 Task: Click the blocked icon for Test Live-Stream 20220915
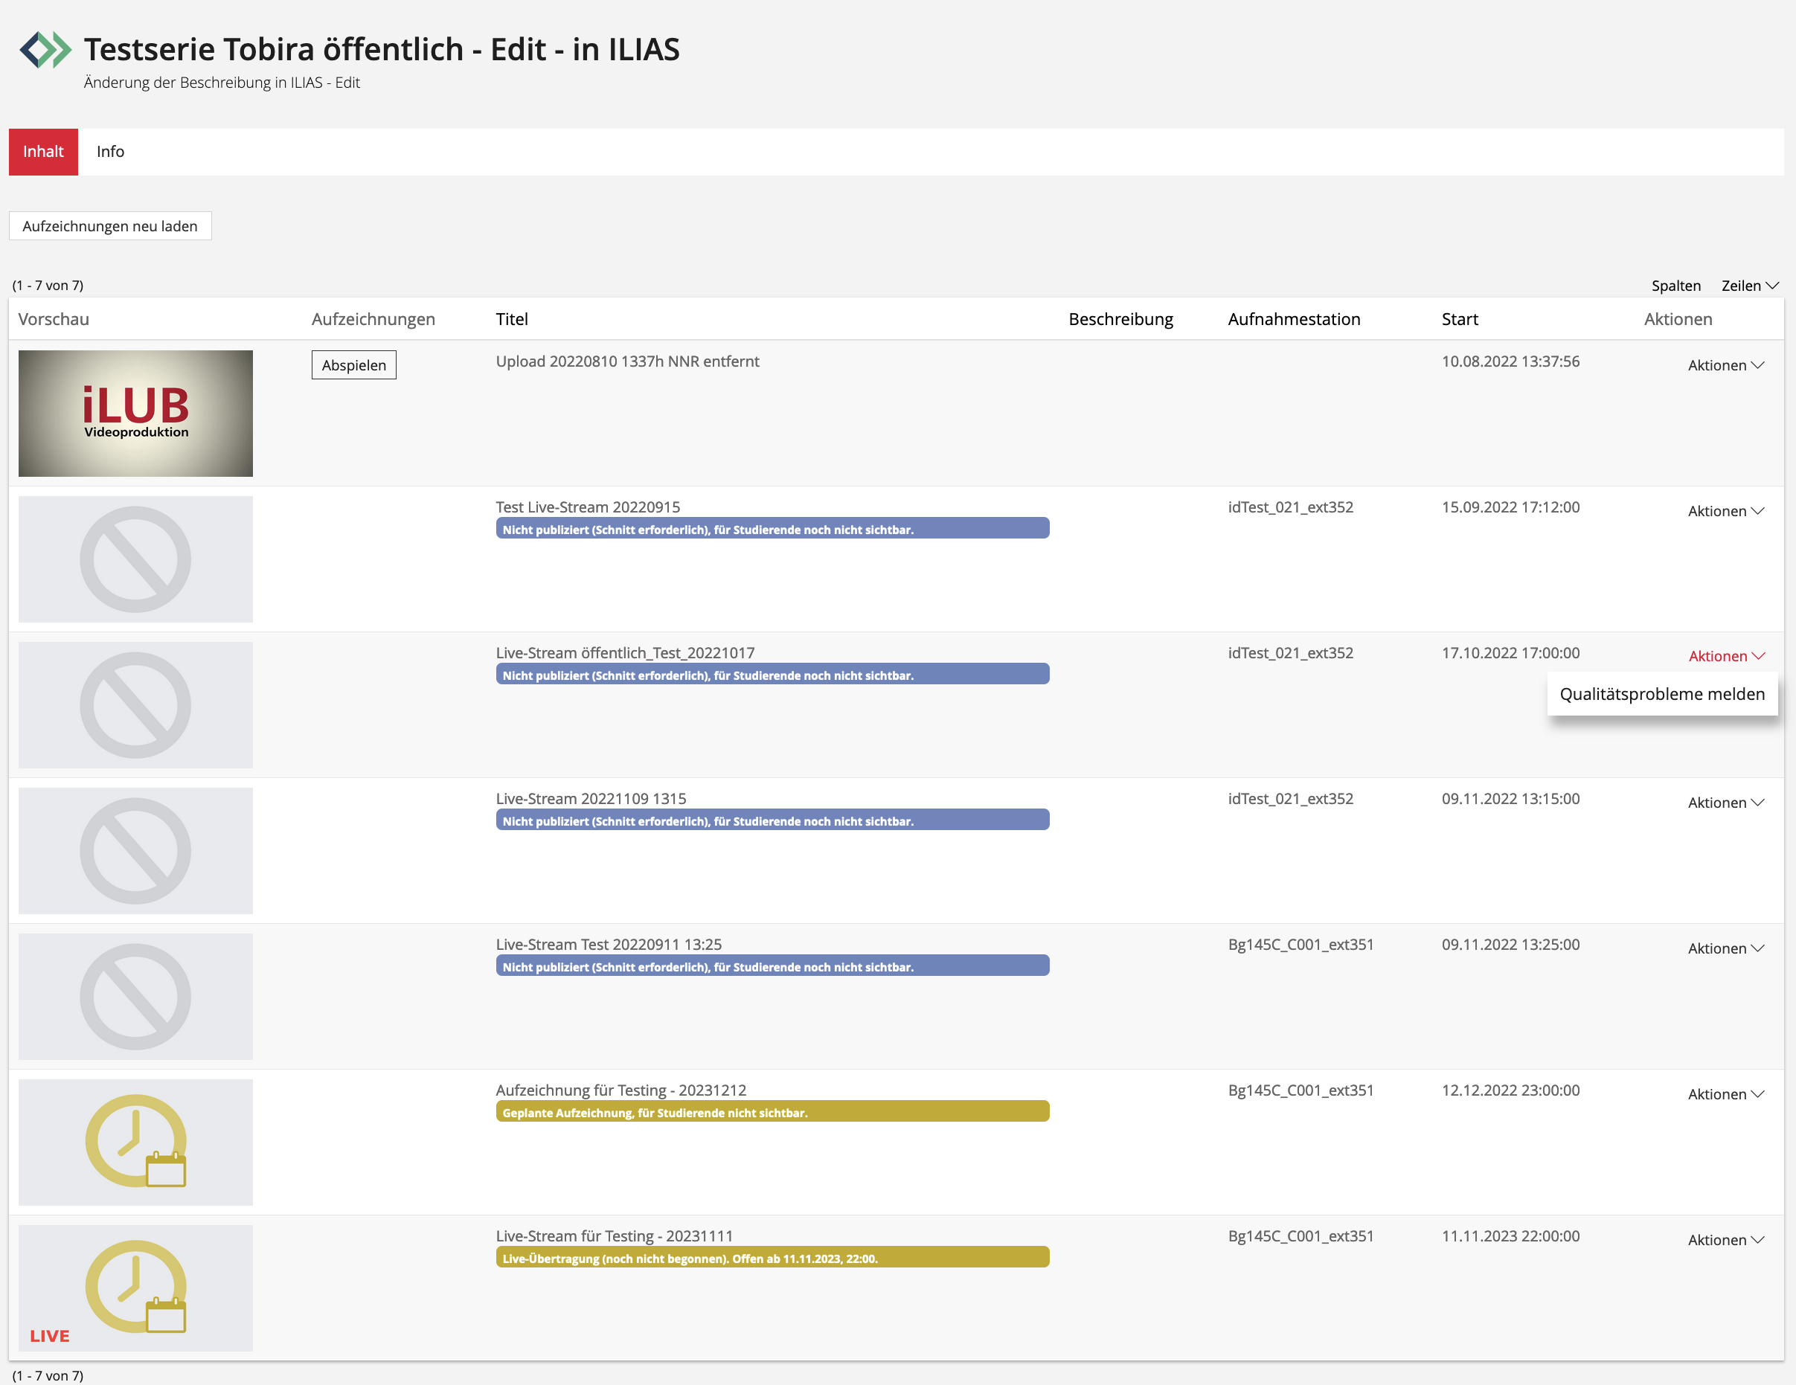pyautogui.click(x=135, y=559)
